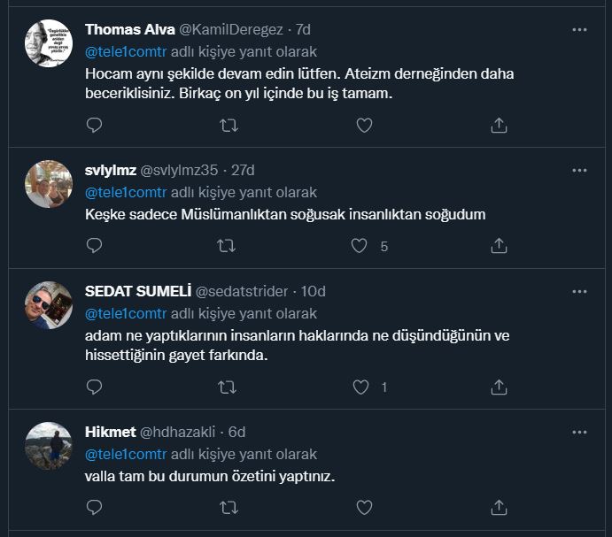Open svlylmz's profile picture
The height and width of the screenshot is (537, 612).
click(x=49, y=184)
